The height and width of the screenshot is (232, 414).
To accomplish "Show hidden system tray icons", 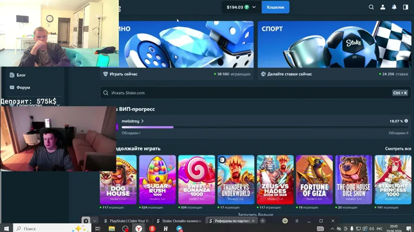I will [x=332, y=229].
